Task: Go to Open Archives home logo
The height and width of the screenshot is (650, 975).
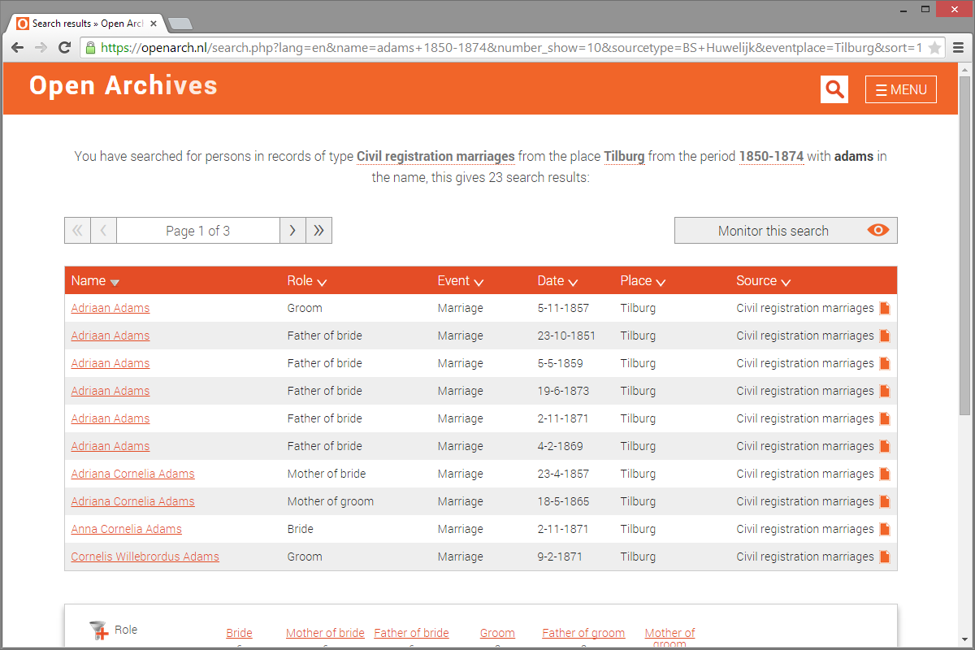Action: (x=123, y=85)
